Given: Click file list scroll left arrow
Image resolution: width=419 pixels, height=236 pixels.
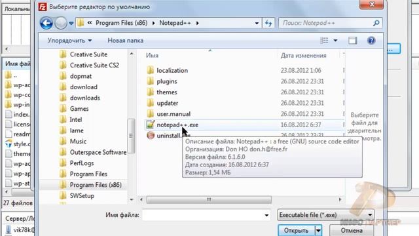Looking at the screenshot, I should tap(141, 199).
